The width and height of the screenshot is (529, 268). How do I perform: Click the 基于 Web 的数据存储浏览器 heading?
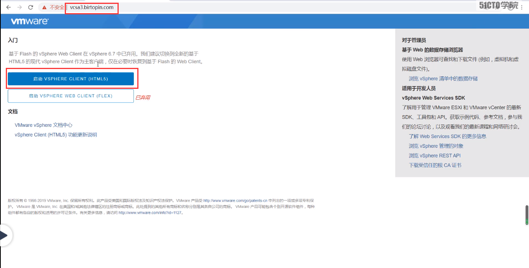[x=432, y=50]
